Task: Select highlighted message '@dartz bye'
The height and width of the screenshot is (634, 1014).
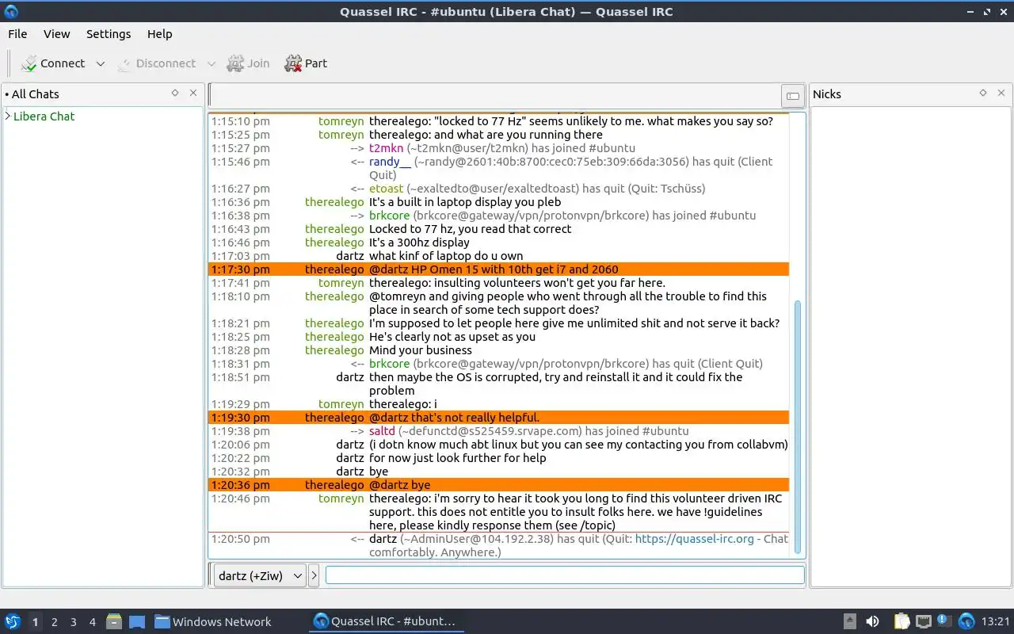Action: pos(399,485)
